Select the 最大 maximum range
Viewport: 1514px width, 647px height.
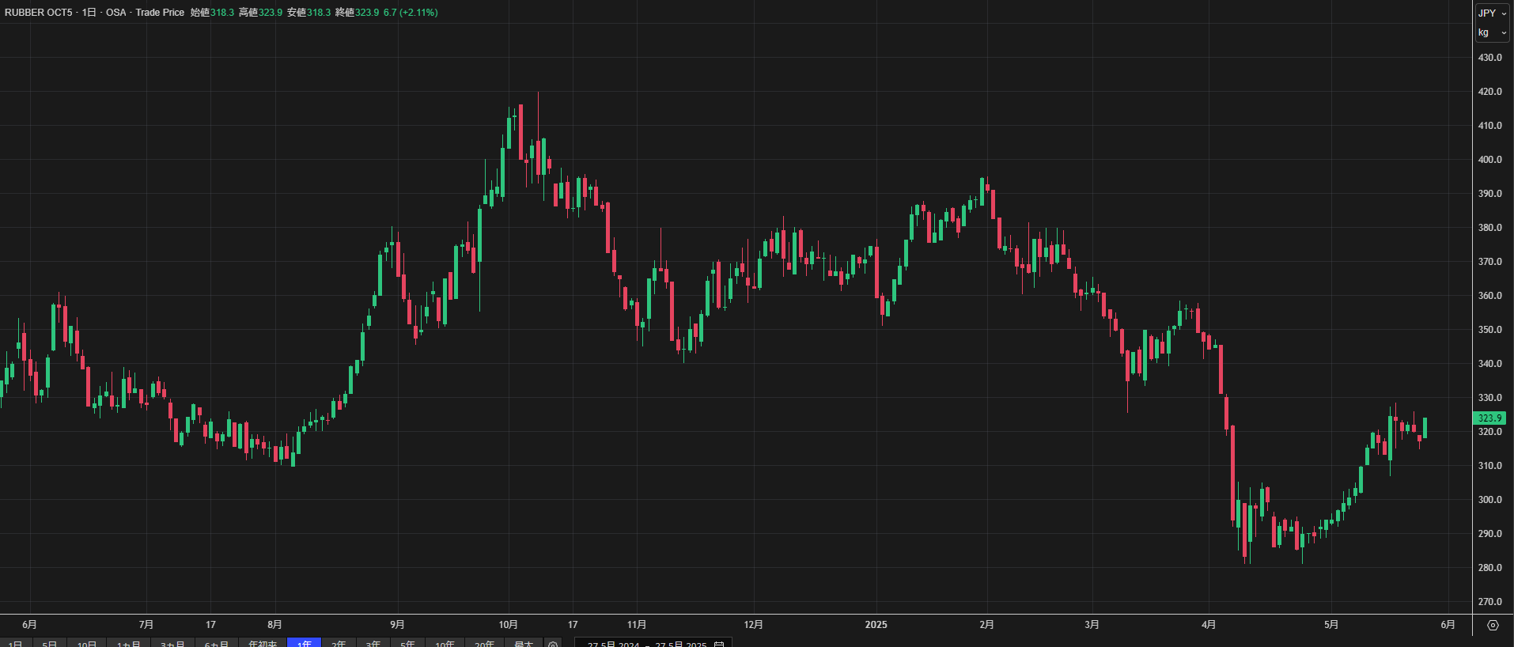click(x=524, y=644)
